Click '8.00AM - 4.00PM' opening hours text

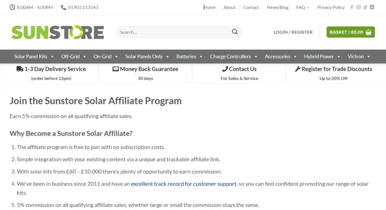pos(35,8)
